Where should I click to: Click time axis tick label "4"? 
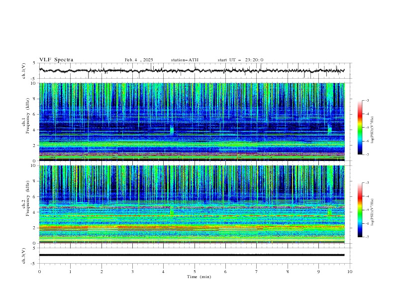[163, 272]
